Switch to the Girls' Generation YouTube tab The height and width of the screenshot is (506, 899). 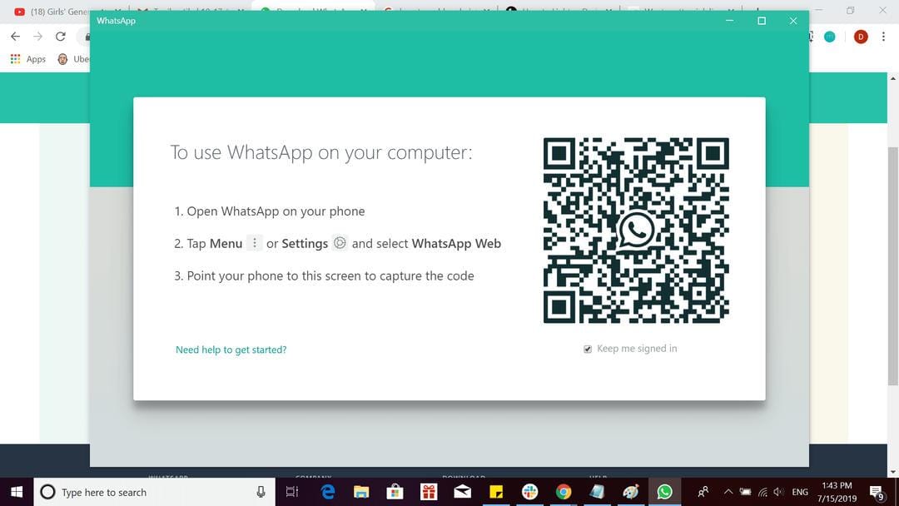(54, 11)
